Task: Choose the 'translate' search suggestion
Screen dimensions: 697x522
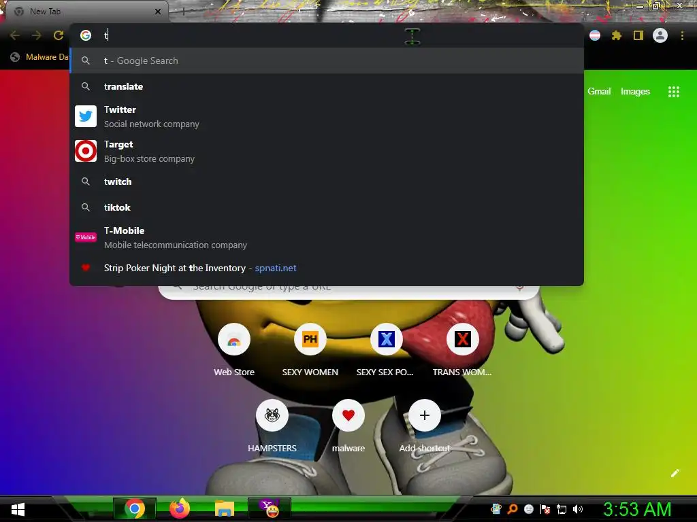Action: [x=327, y=86]
